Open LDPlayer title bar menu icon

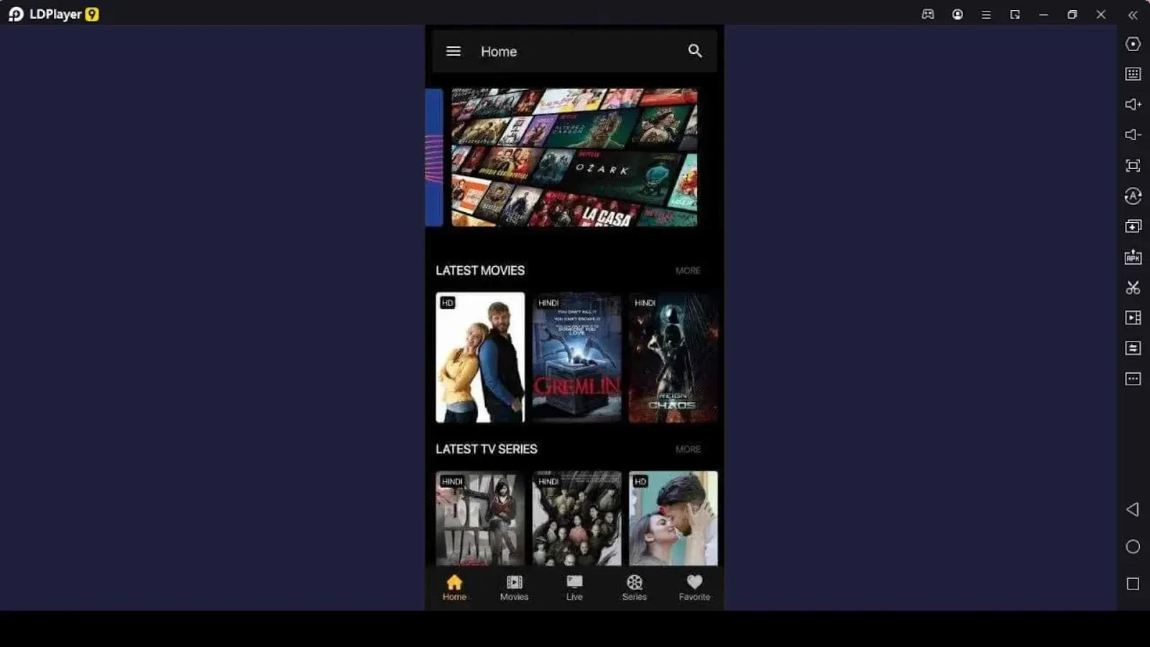pyautogui.click(x=986, y=14)
